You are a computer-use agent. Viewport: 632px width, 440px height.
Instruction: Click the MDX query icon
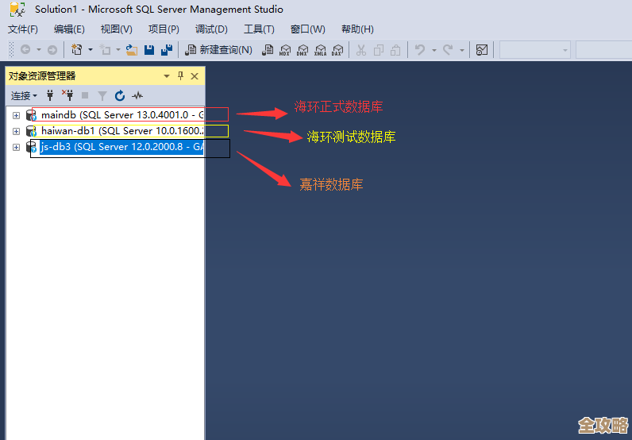point(285,50)
